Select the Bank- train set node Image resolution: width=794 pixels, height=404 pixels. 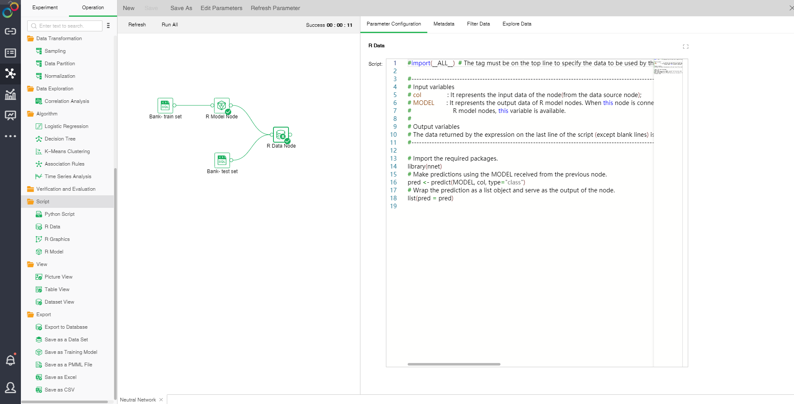[x=165, y=105]
